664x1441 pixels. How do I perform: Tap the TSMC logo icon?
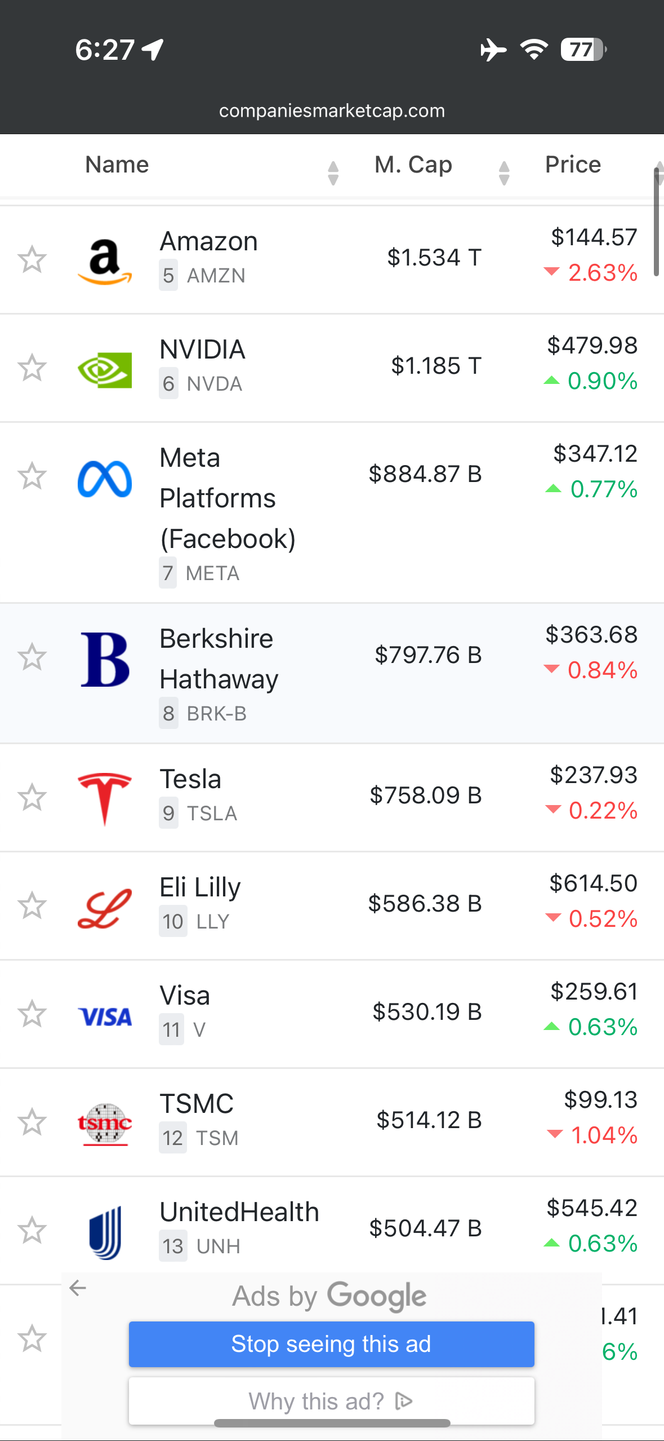coord(105,1124)
